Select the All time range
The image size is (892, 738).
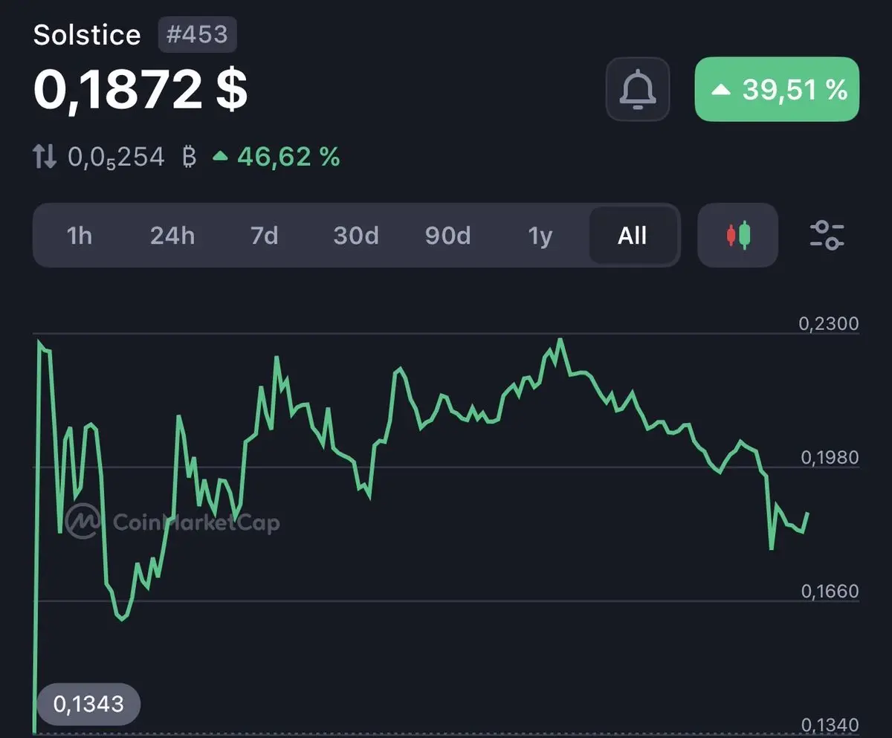(633, 236)
